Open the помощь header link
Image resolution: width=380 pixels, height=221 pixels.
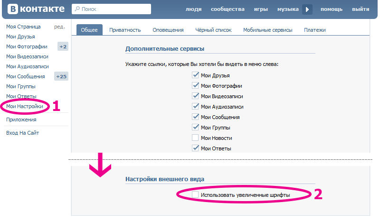pos(331,9)
